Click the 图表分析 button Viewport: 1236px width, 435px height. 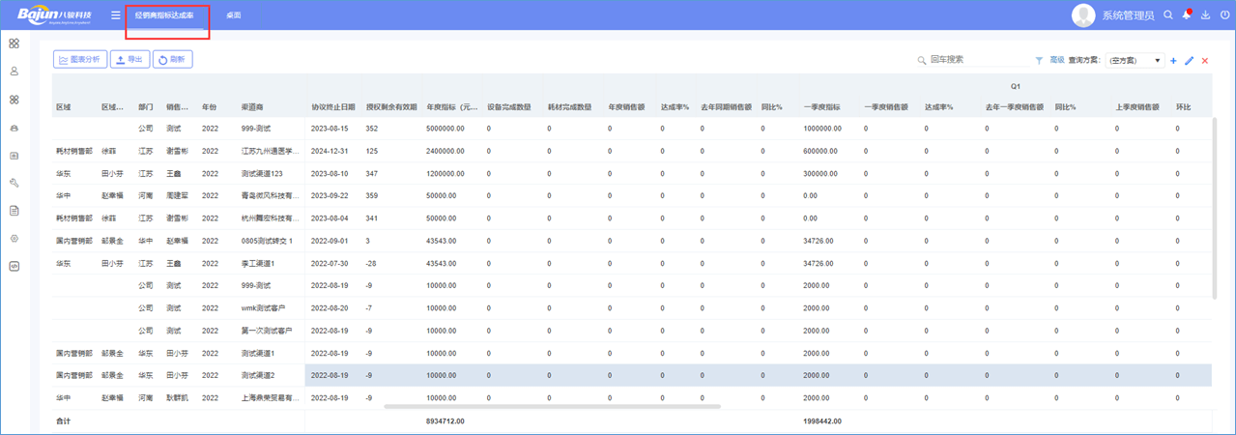(x=80, y=60)
